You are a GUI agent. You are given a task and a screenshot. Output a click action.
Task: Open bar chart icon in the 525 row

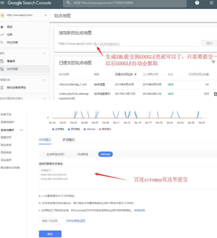(215, 94)
